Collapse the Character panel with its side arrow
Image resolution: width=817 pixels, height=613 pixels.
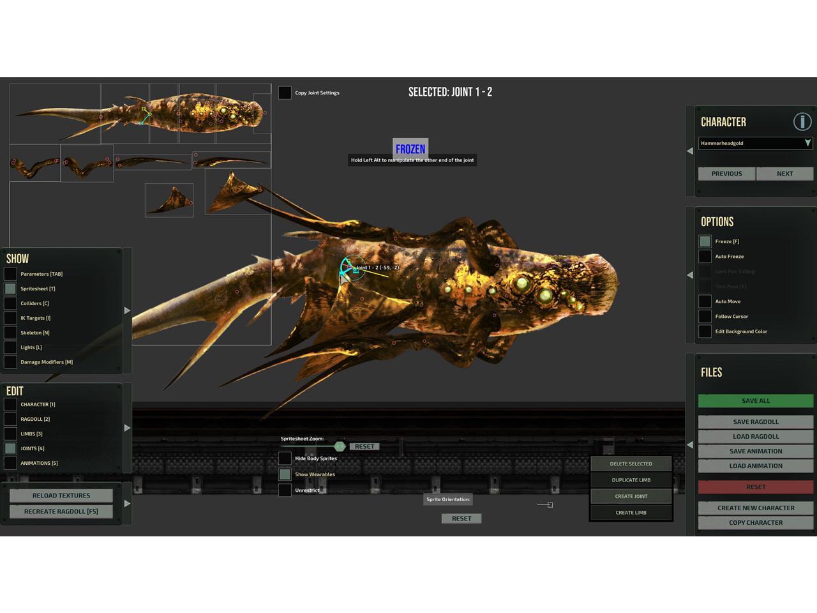coord(690,151)
